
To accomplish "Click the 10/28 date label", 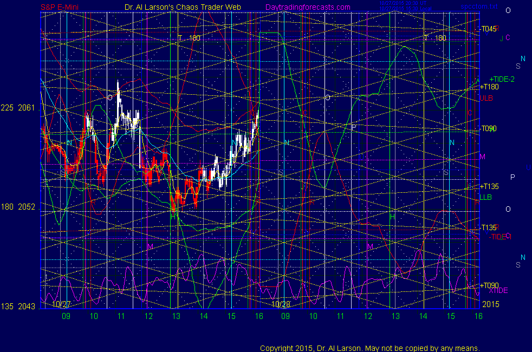I will pyautogui.click(x=281, y=304).
